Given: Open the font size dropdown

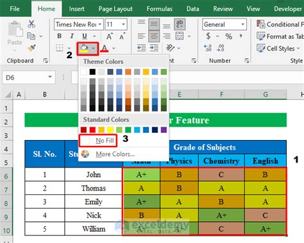Looking at the screenshot, I should point(124,24).
